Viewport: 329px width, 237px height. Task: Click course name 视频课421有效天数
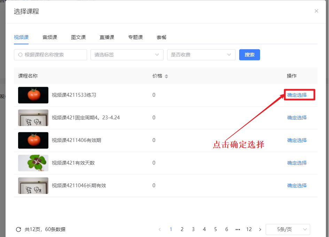pos(73,163)
